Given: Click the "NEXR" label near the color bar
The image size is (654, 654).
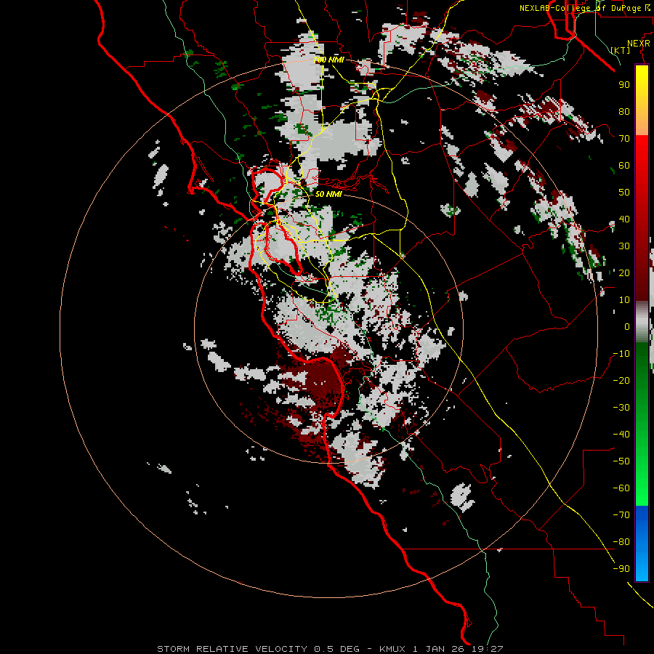Looking at the screenshot, I should click(639, 43).
